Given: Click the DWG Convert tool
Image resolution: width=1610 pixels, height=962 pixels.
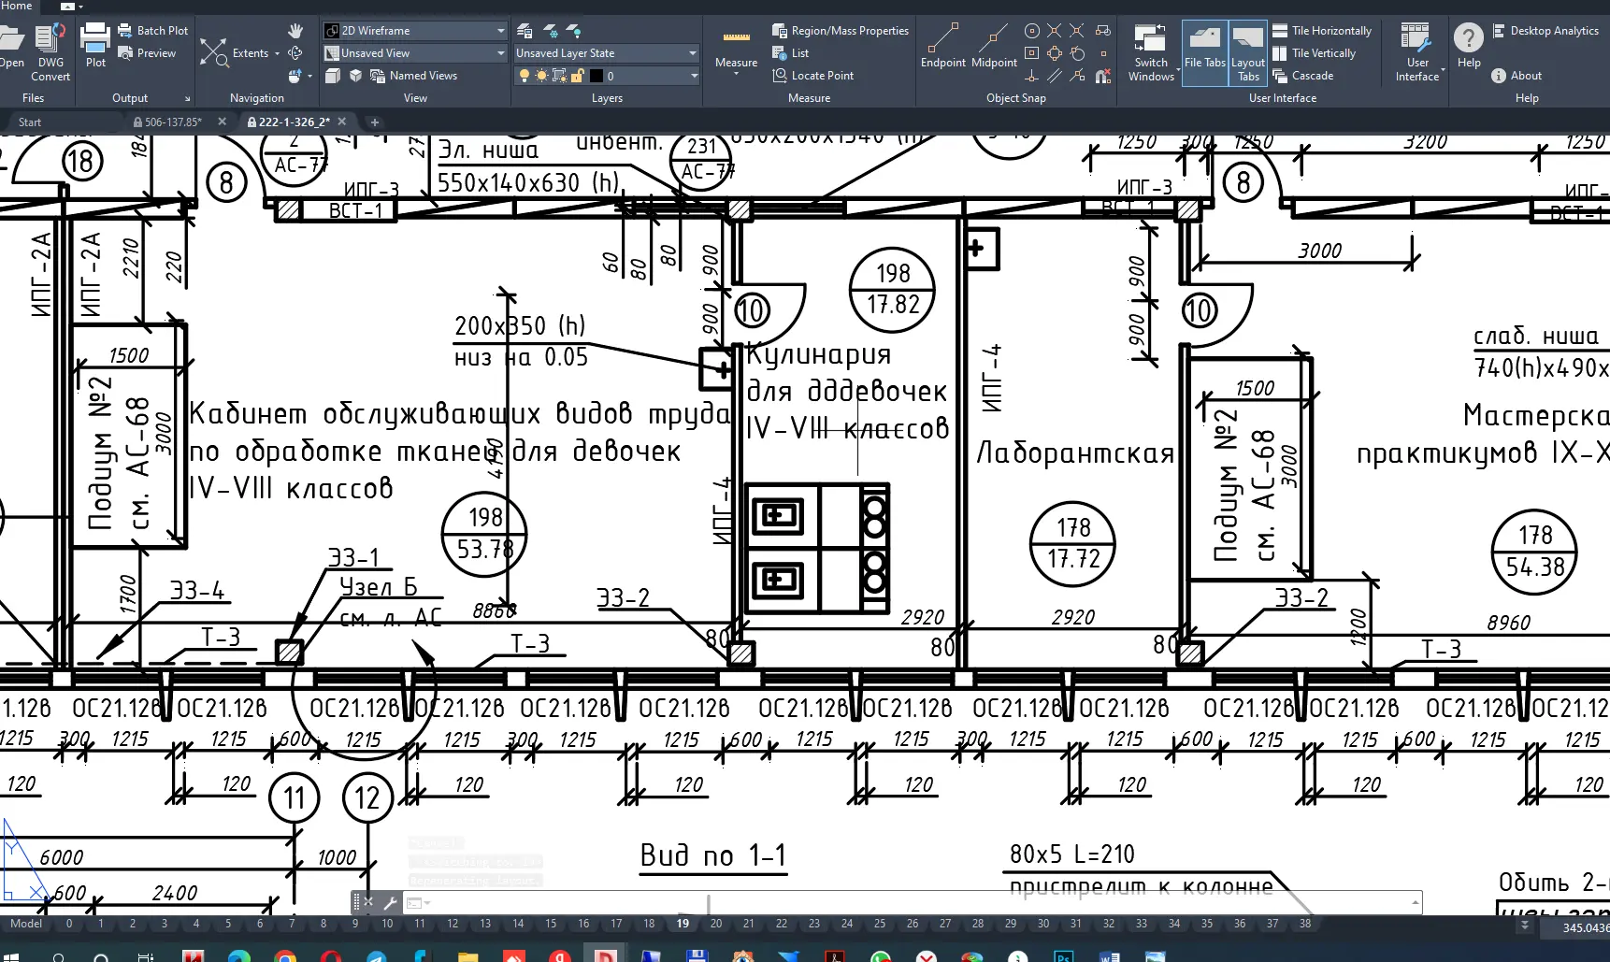Looking at the screenshot, I should (50, 52).
